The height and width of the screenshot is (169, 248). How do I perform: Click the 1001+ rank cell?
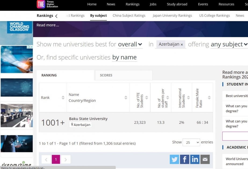pyautogui.click(x=53, y=123)
